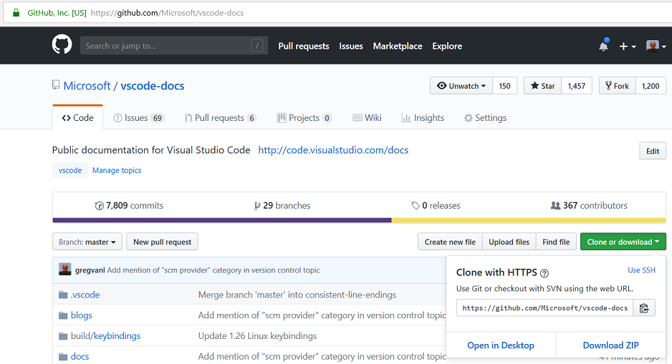Open the 367 contributors link
The height and width of the screenshot is (364, 672).
click(x=589, y=206)
